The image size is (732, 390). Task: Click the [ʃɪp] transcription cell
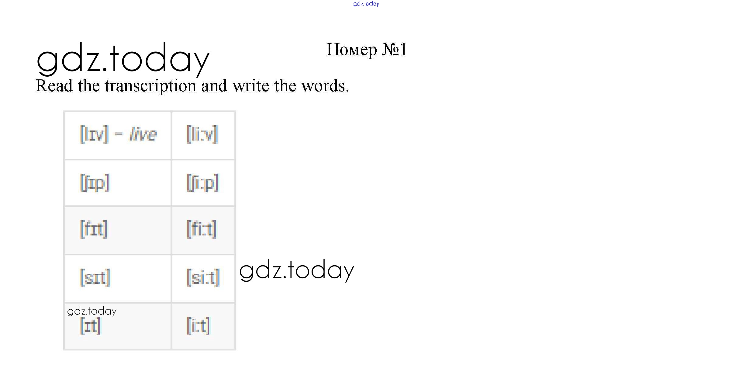pos(94,183)
